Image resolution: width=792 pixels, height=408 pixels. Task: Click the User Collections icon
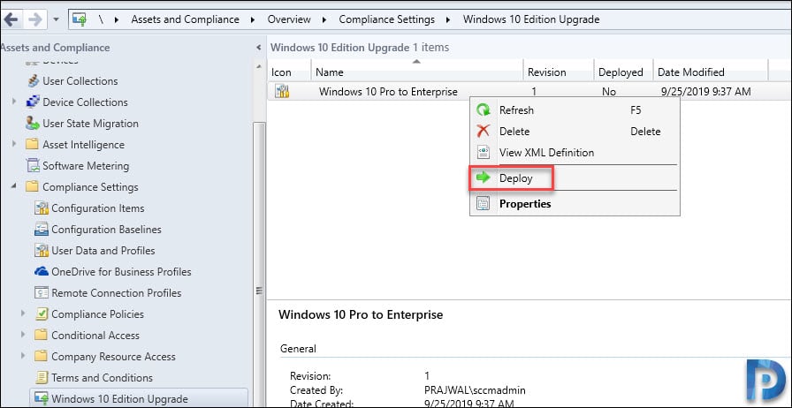(x=33, y=80)
